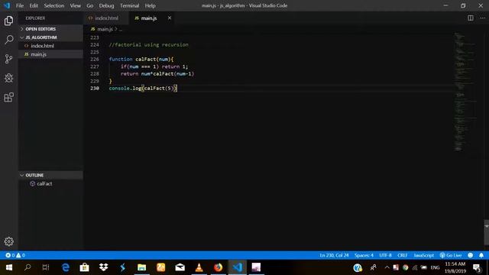
Task: Click line number 226 in the gutter
Action: coord(95,60)
